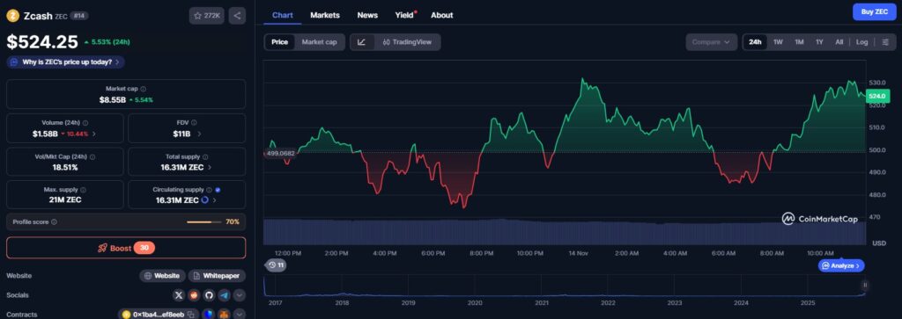Select 24h time range
902x319 pixels.
(x=755, y=42)
